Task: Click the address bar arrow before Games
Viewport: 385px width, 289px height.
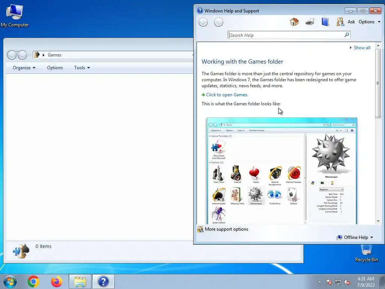Action: [x=44, y=55]
